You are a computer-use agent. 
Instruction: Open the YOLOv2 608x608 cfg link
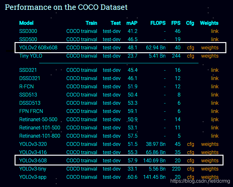[191, 48]
